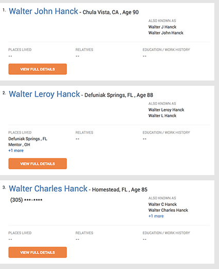Click Relatives label in second result
This screenshot has width=219, height=269.
85,133
